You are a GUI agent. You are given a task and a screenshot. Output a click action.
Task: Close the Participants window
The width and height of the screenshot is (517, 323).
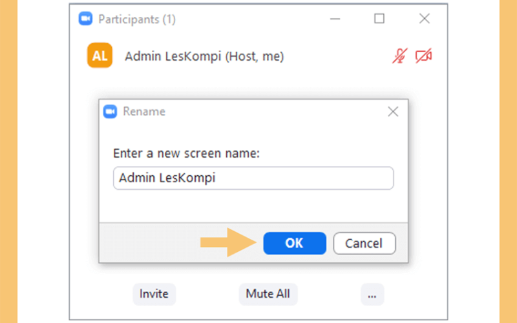pyautogui.click(x=425, y=19)
